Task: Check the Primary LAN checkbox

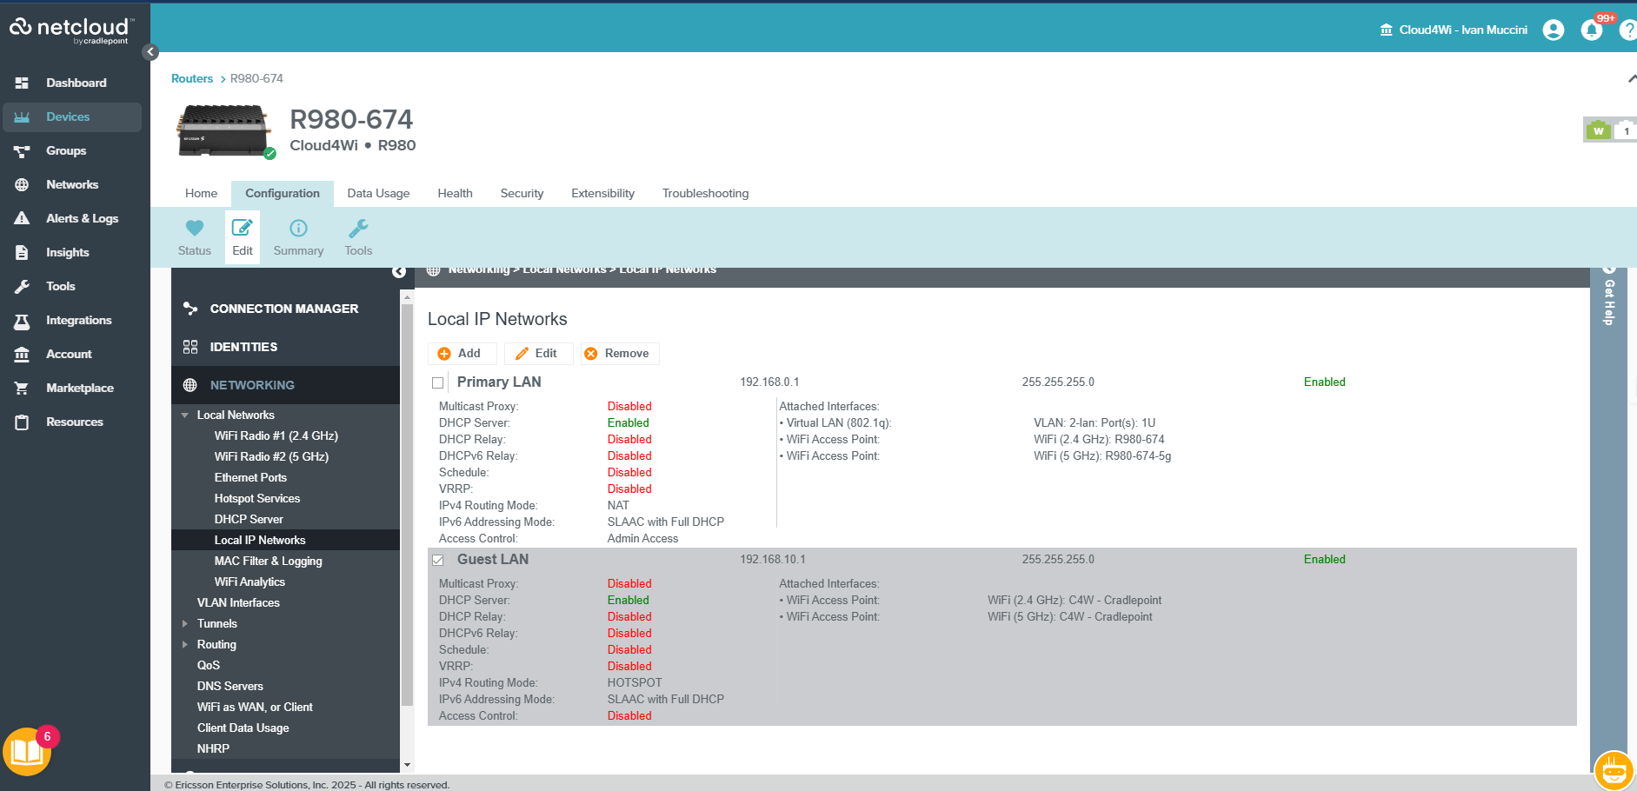Action: point(438,382)
